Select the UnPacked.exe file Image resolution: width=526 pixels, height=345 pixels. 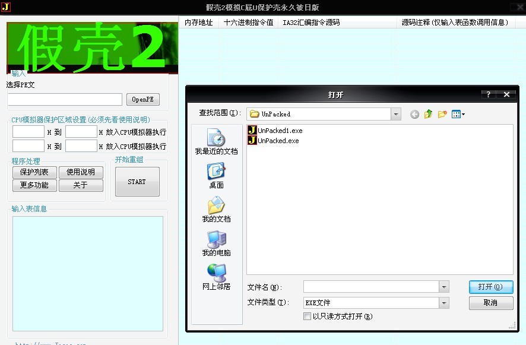(x=274, y=140)
